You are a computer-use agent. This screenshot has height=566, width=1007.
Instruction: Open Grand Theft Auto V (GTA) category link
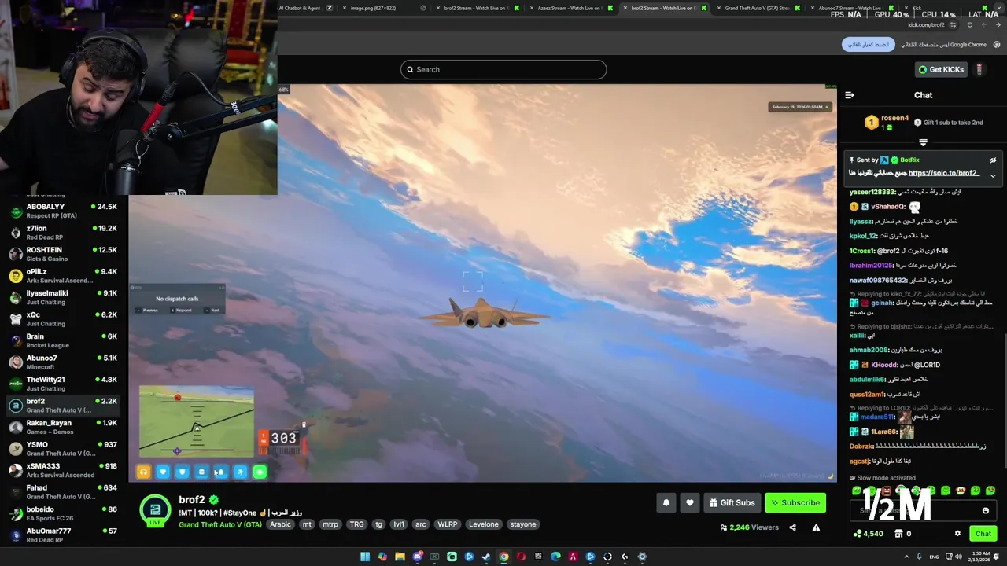[220, 524]
